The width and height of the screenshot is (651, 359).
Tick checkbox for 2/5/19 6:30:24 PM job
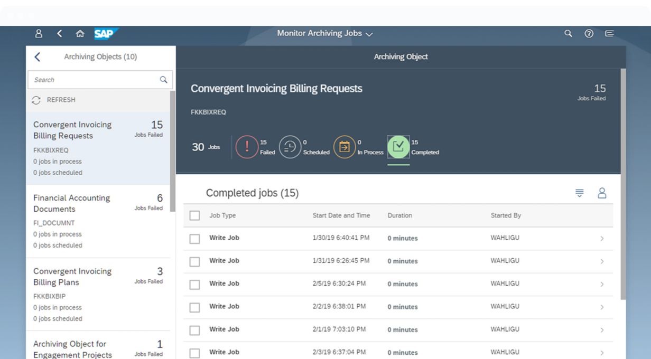pyautogui.click(x=194, y=285)
